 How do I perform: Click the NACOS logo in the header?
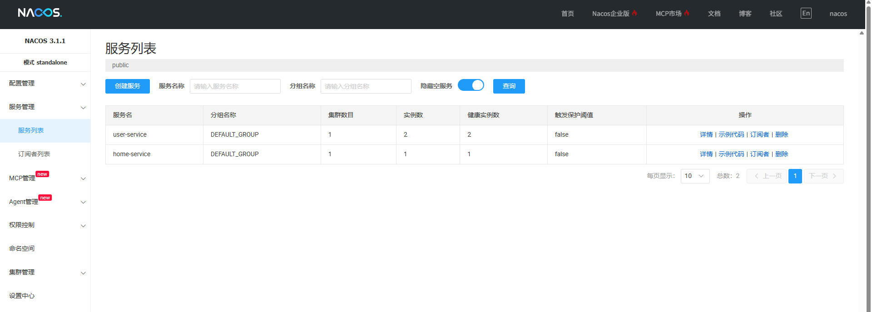[40, 13]
